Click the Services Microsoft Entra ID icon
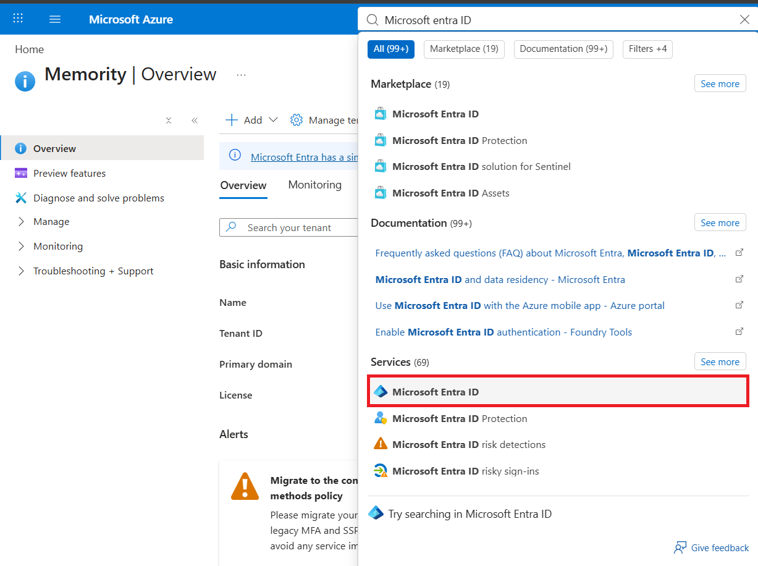This screenshot has width=758, height=566. pyautogui.click(x=381, y=392)
